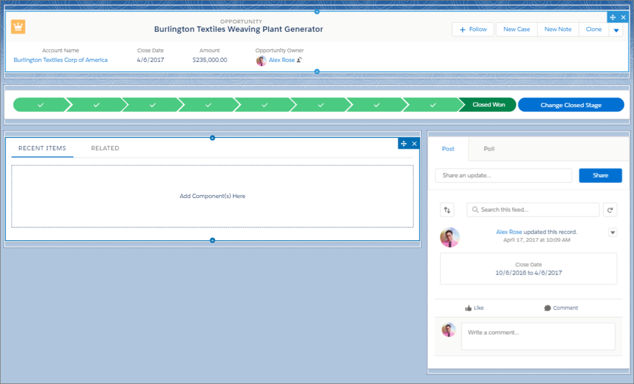Select the Poll tab in the feed
The image size is (634, 384).
pos(489,149)
